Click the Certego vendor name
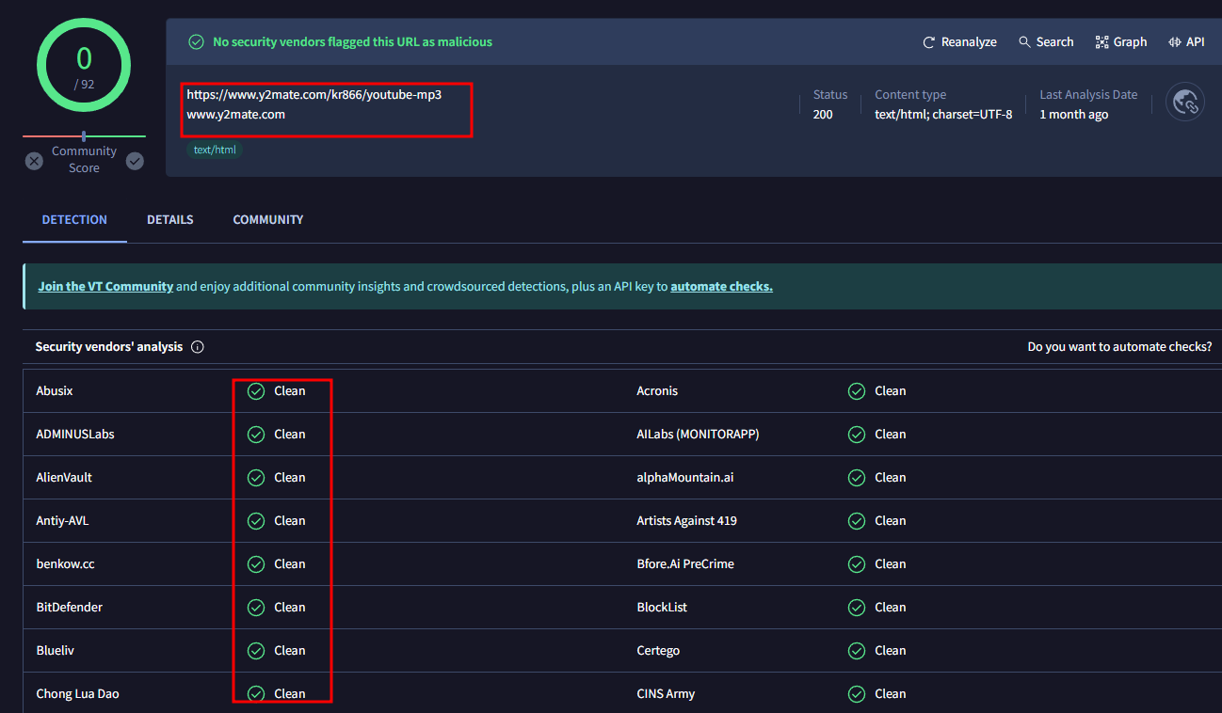 click(658, 650)
